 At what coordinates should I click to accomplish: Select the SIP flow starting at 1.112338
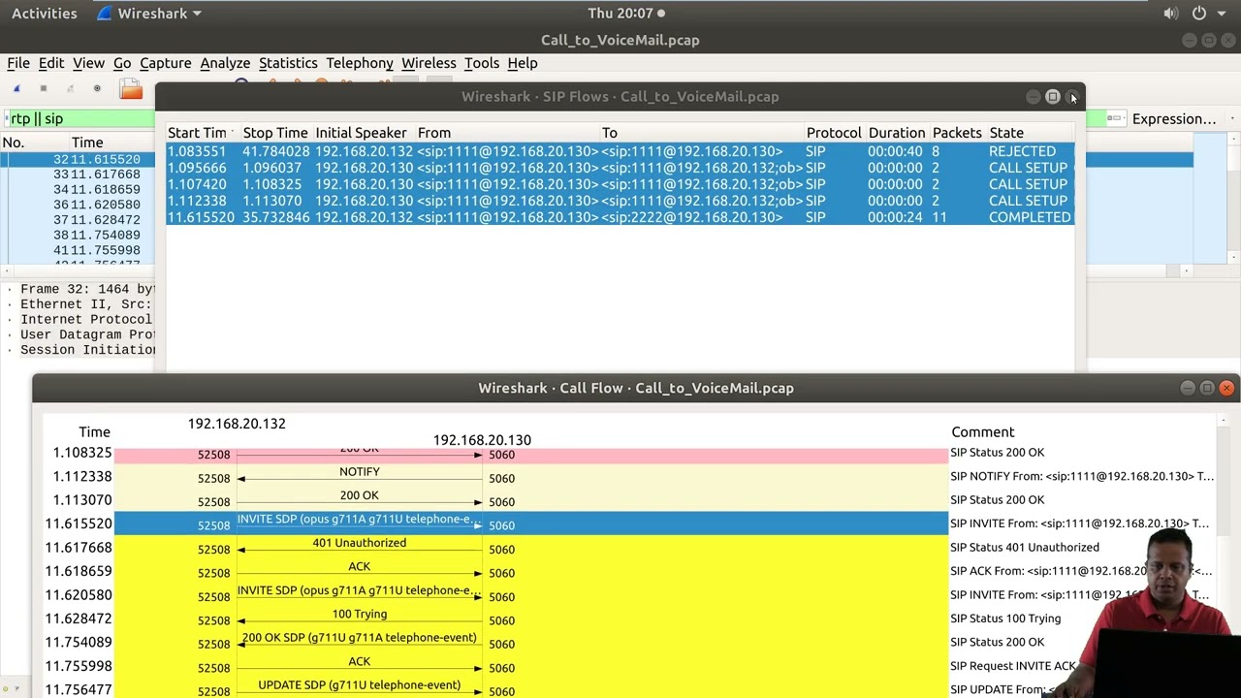620,201
